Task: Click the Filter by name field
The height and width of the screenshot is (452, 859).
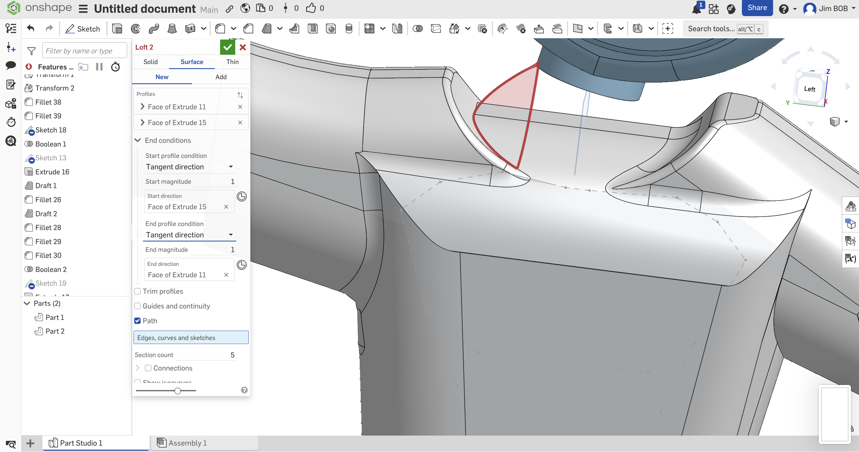Action: 85,51
